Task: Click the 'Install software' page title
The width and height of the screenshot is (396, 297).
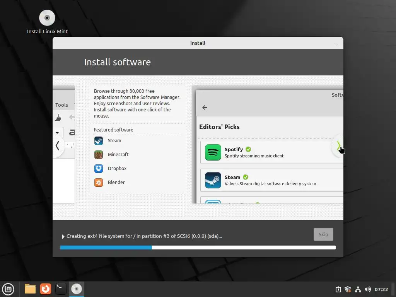Action: pyautogui.click(x=118, y=62)
